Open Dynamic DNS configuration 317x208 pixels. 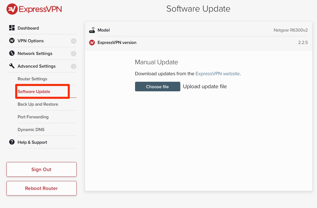[31, 129]
